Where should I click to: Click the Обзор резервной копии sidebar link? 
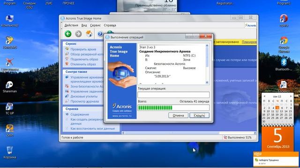click(87, 54)
